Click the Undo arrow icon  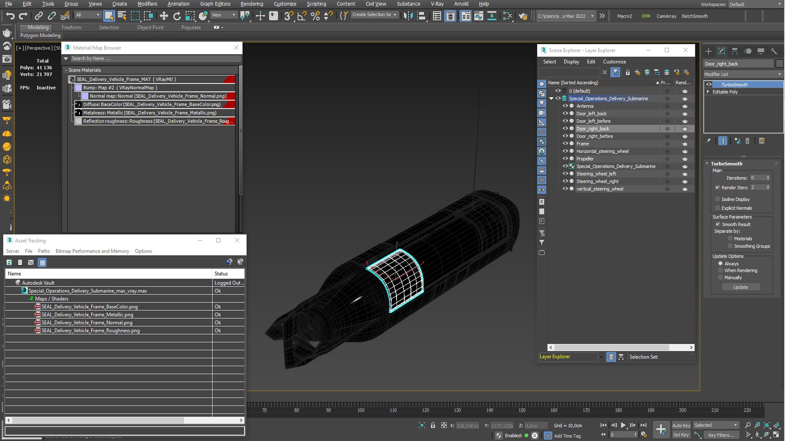tap(10, 16)
